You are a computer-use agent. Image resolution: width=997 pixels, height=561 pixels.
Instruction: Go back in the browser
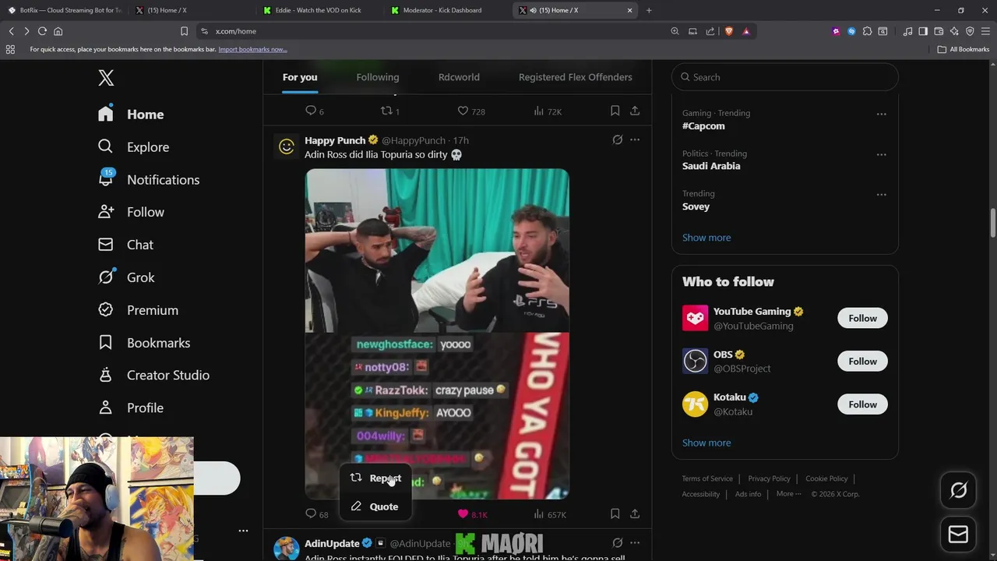(11, 31)
